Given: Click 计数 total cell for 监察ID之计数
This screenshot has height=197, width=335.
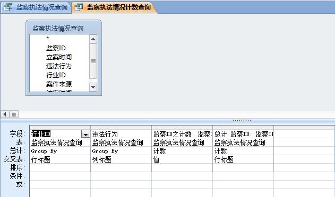Looking at the screenshot, I should pyautogui.click(x=182, y=151).
